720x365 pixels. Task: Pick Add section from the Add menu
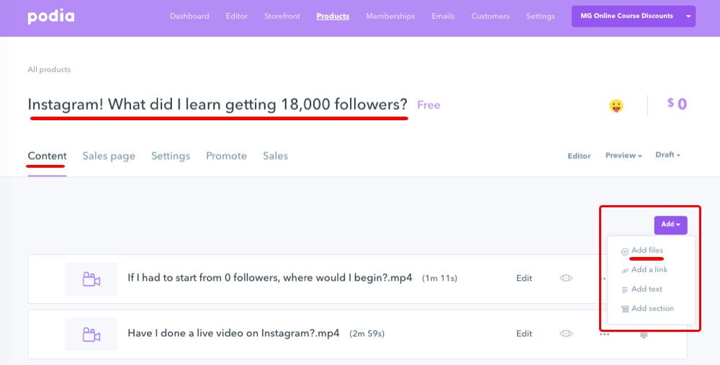652,309
